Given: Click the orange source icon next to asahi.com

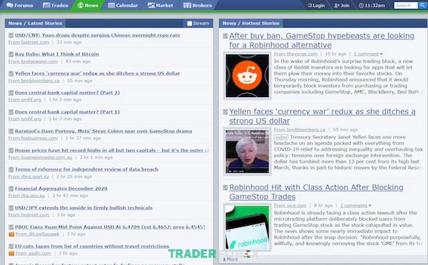Looking at the screenshot, I should [11, 254].
